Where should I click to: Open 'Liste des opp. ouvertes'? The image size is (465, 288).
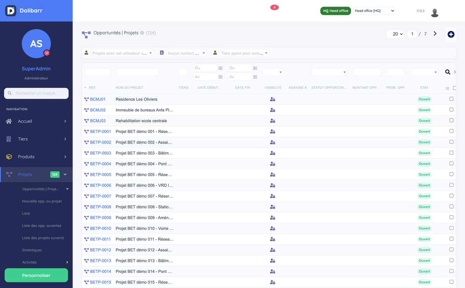[41, 226]
